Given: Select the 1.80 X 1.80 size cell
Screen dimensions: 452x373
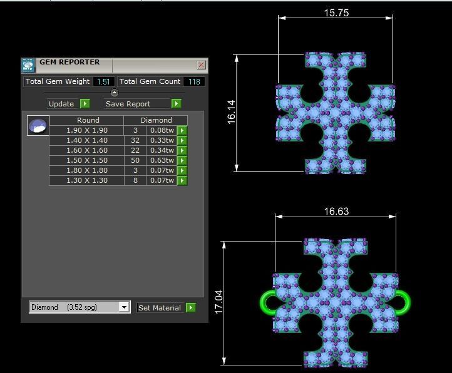Looking at the screenshot, I should pos(86,170).
